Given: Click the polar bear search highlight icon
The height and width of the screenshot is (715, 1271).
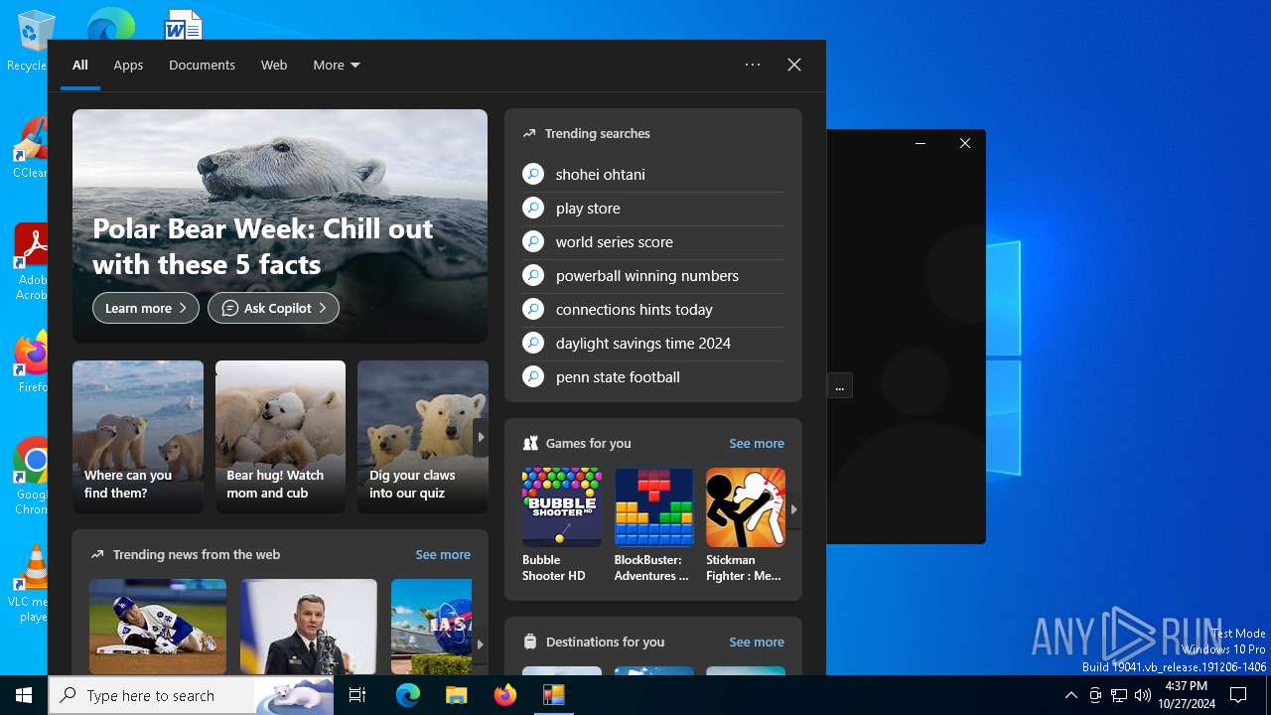Looking at the screenshot, I should tap(294, 695).
